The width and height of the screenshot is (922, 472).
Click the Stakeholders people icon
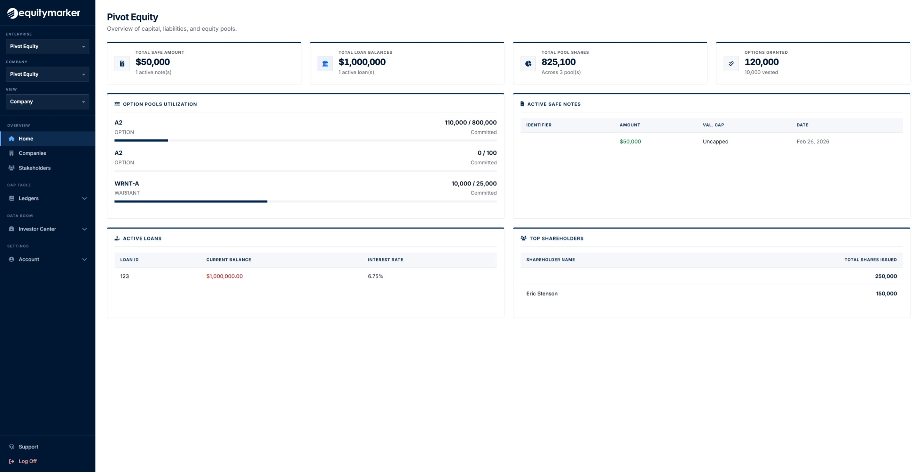pyautogui.click(x=11, y=168)
